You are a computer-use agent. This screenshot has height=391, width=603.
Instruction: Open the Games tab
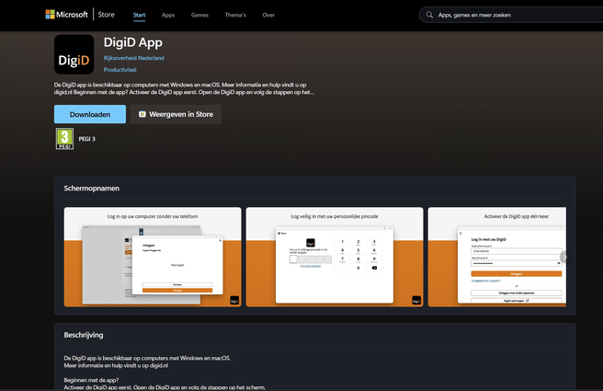click(199, 15)
